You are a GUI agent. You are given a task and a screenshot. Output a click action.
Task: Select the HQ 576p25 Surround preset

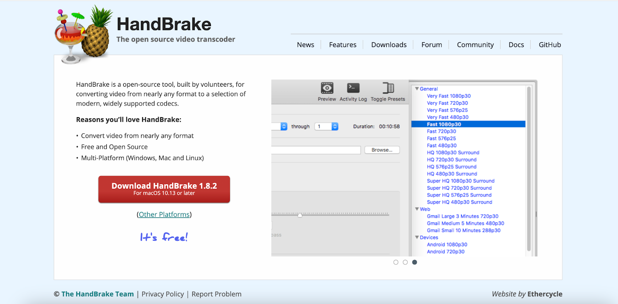point(452,167)
